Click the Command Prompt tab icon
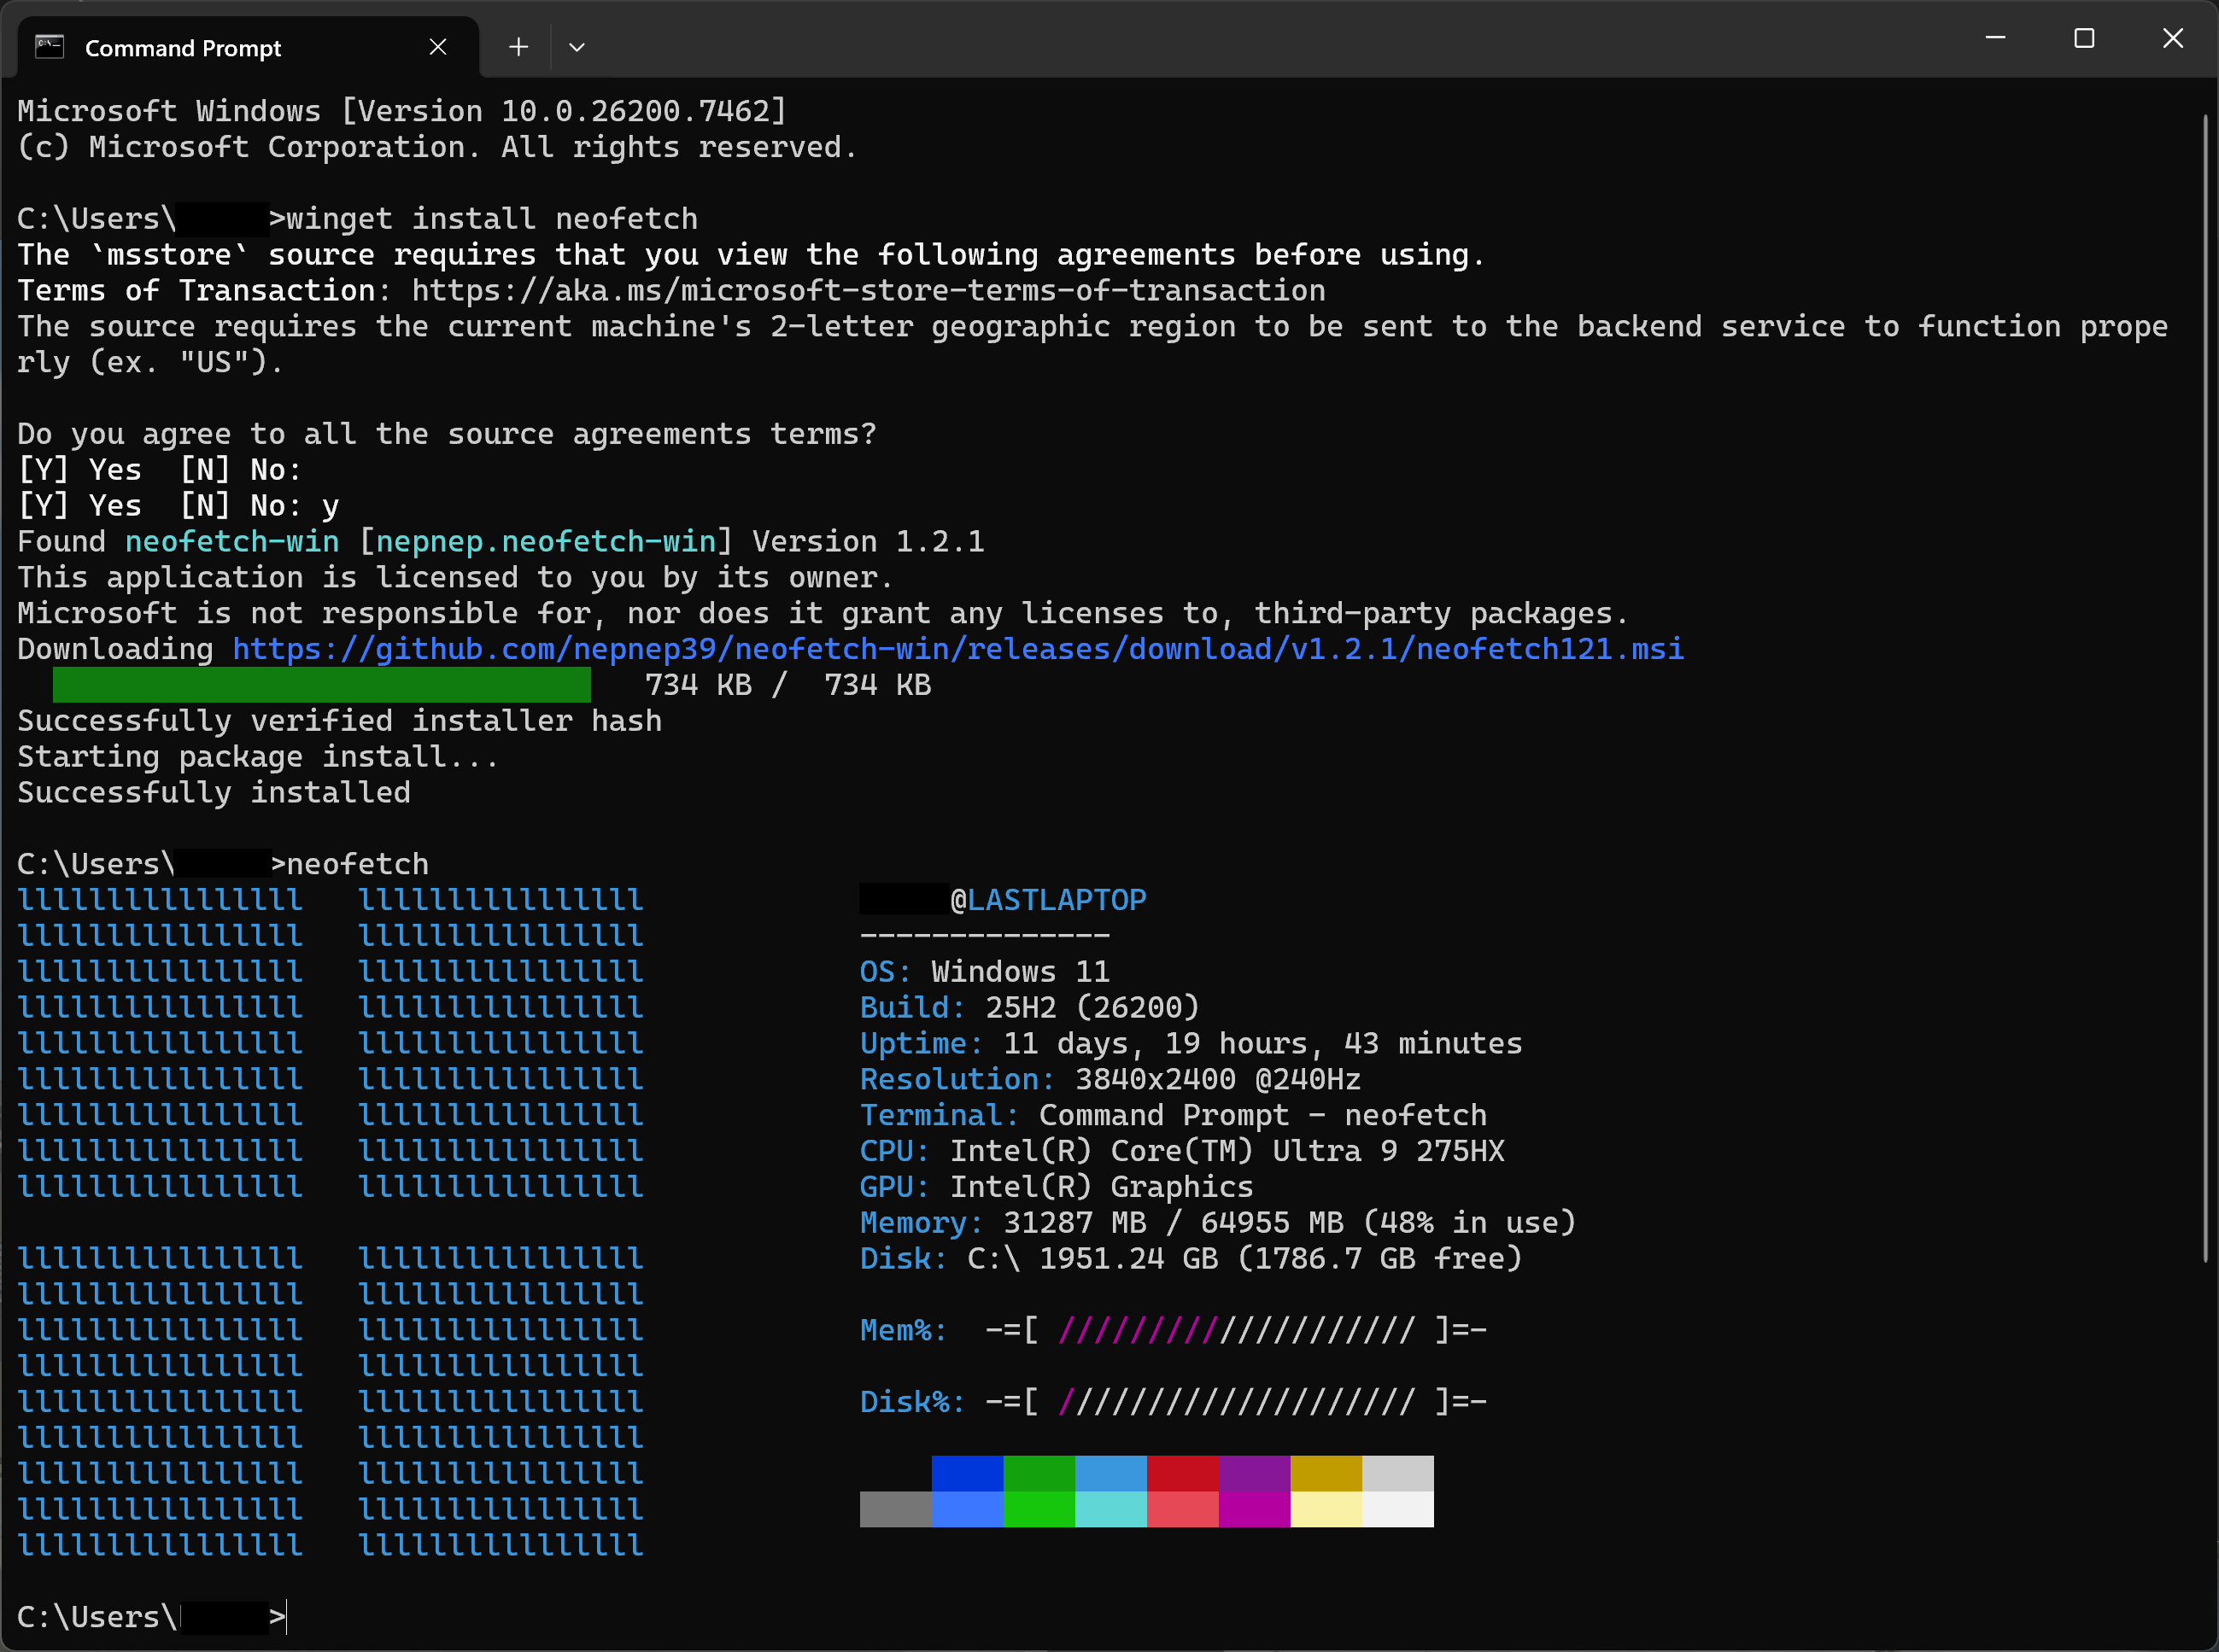Image resolution: width=2219 pixels, height=1652 pixels. tap(49, 47)
